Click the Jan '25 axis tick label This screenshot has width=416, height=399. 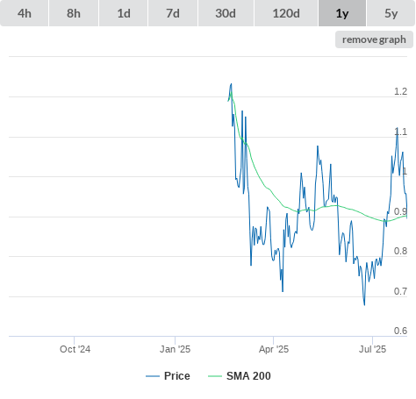(x=175, y=349)
